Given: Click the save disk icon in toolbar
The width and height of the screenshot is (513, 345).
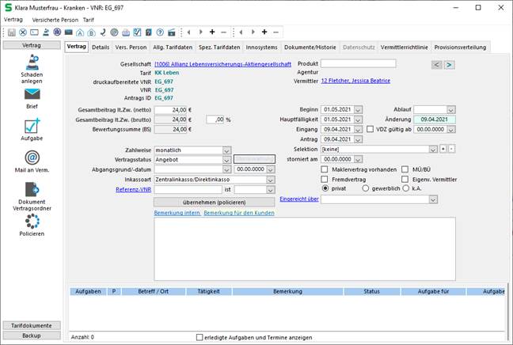Looking at the screenshot, I should pyautogui.click(x=11, y=32).
